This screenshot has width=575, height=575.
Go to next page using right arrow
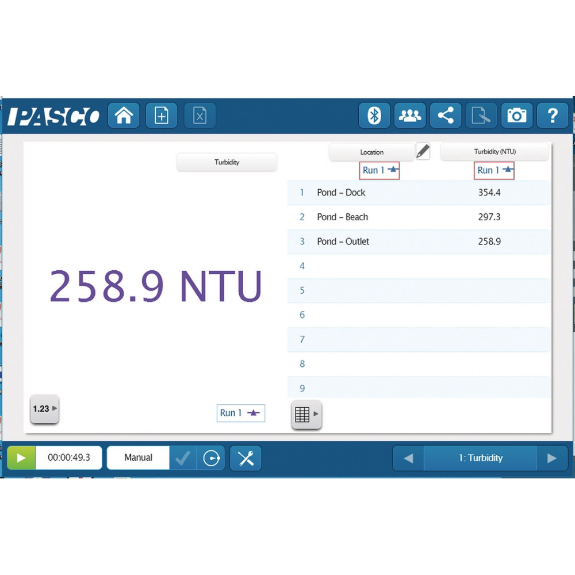(x=552, y=458)
